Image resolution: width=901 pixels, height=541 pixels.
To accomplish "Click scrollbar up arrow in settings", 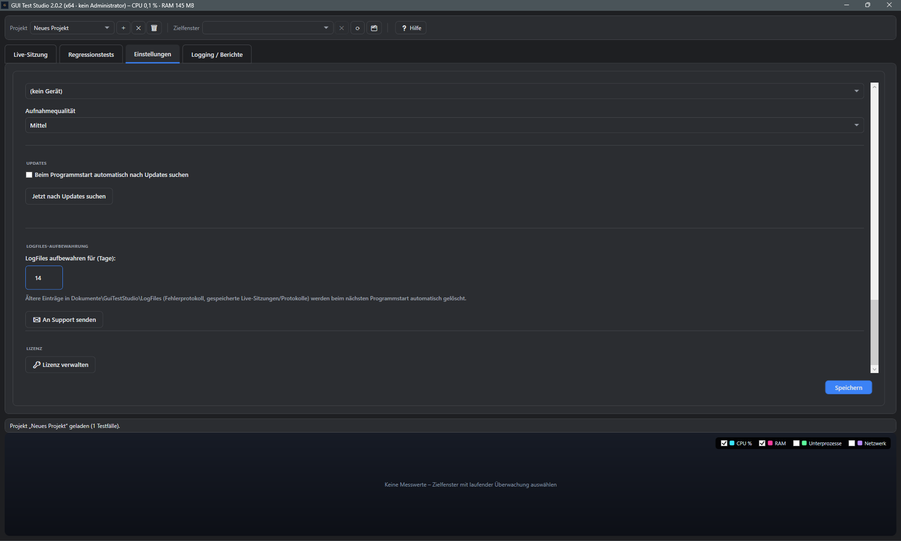I will pyautogui.click(x=874, y=87).
